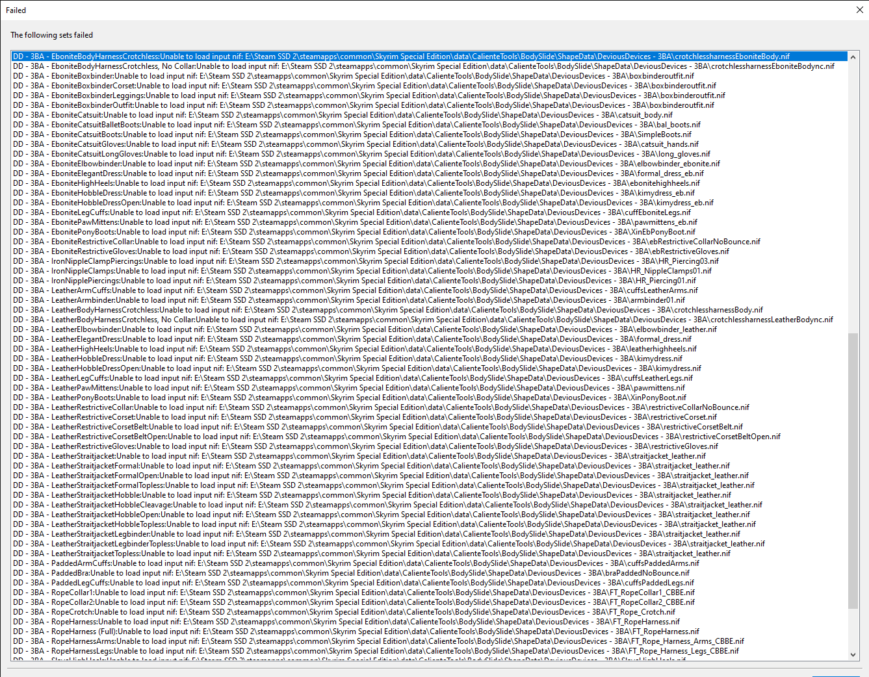Select the LeatherElegantDress row
The width and height of the screenshot is (869, 677).
(x=430, y=339)
